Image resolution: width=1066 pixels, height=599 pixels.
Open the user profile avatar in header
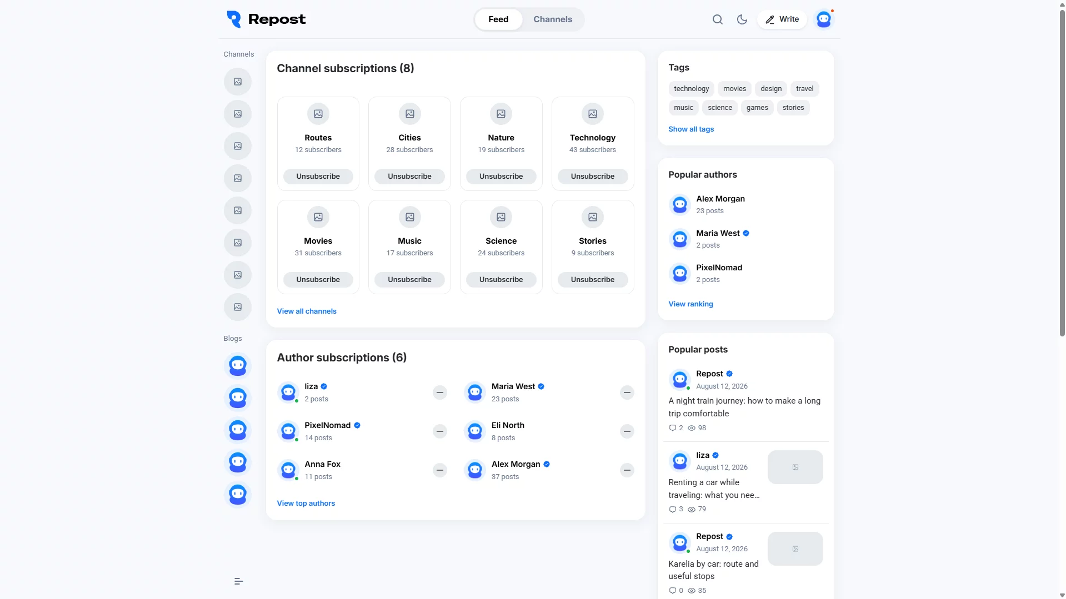(x=823, y=19)
